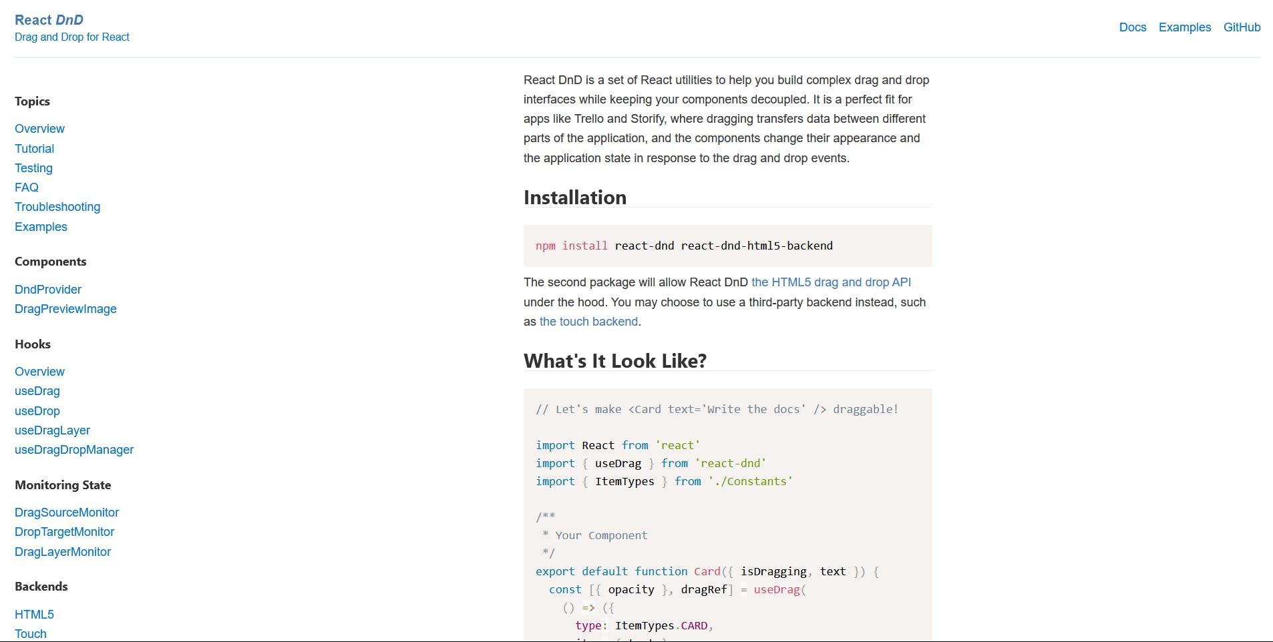Click the 'export default function Card' code line

pyautogui.click(x=707, y=571)
